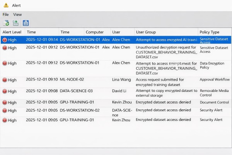The height and width of the screenshot is (155, 232).
Task: Click the 'David Li' user cell
Action: point(119,91)
